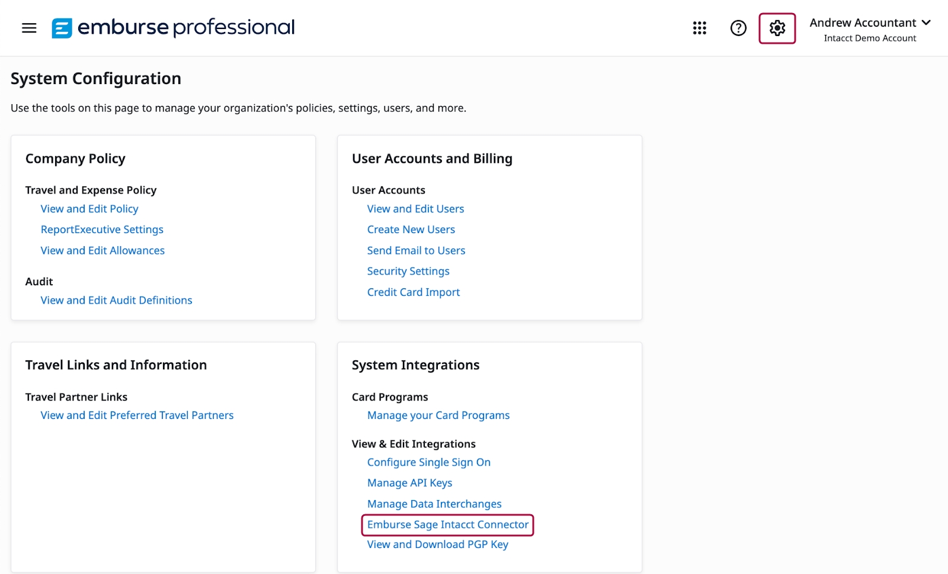Open View and Edit Users

[415, 209]
